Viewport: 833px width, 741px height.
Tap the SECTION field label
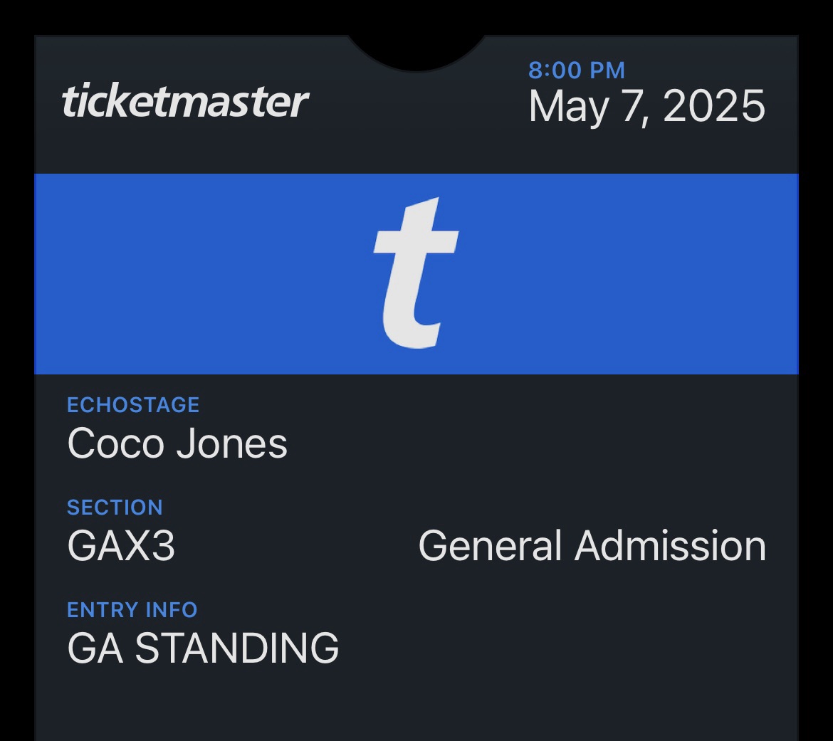tap(115, 508)
